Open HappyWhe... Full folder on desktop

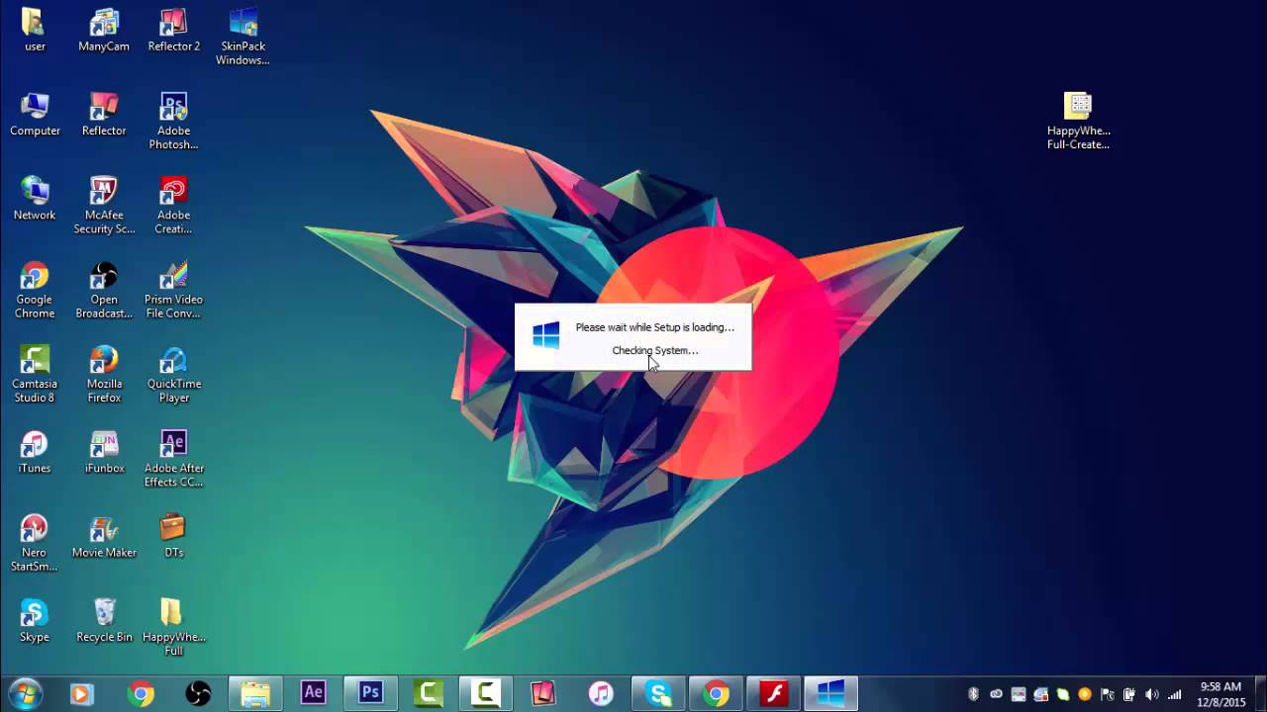click(x=173, y=628)
